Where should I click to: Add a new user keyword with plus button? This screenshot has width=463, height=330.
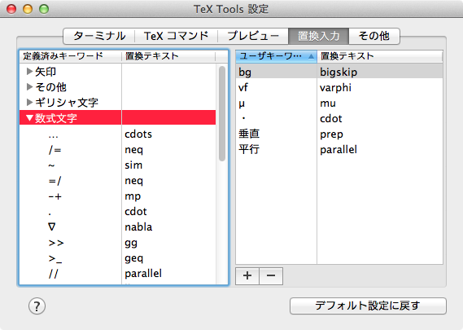pyautogui.click(x=247, y=276)
